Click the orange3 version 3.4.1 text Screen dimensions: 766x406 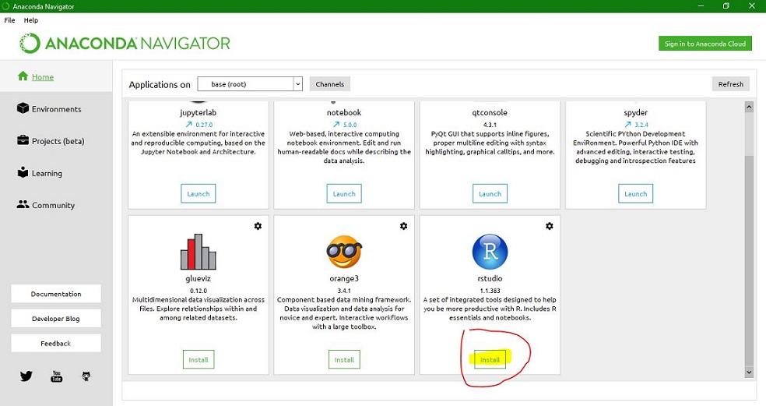344,291
